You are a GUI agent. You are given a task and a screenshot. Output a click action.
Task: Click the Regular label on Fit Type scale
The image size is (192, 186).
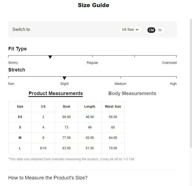click(92, 63)
